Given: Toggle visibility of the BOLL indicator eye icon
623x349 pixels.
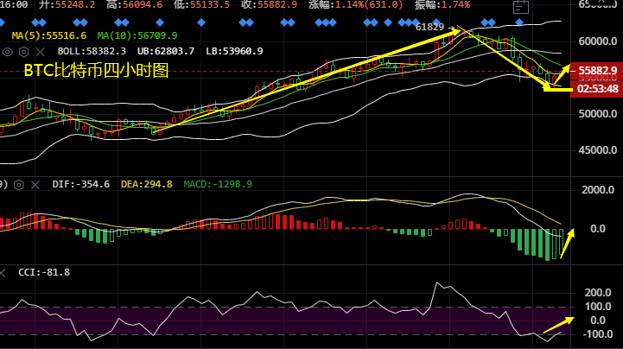Looking at the screenshot, I should (9, 52).
